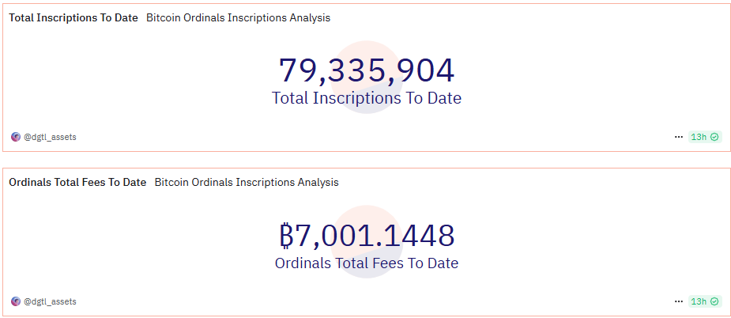Click "Ordinals Total Fees To Date" caption under the value

[366, 263]
